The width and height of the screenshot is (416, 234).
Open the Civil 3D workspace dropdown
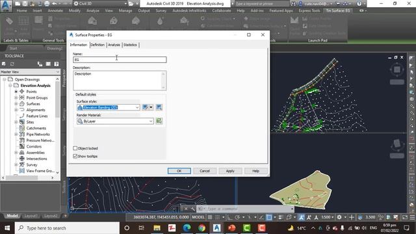(x=101, y=3)
